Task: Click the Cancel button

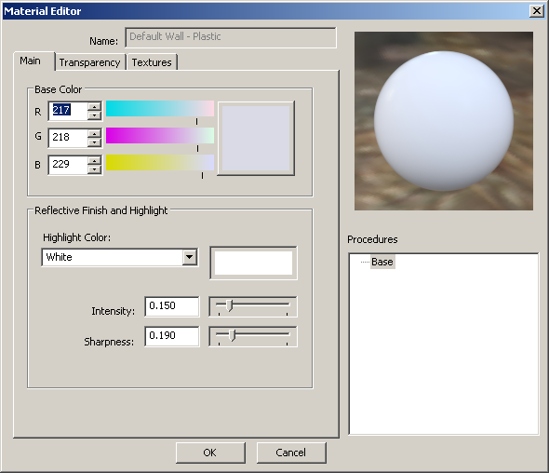Action: point(291,453)
